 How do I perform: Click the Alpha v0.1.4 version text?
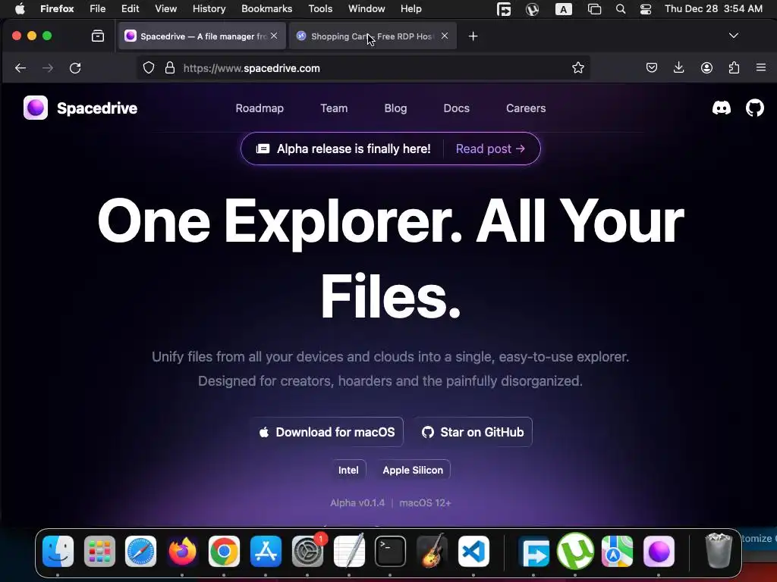pos(357,503)
